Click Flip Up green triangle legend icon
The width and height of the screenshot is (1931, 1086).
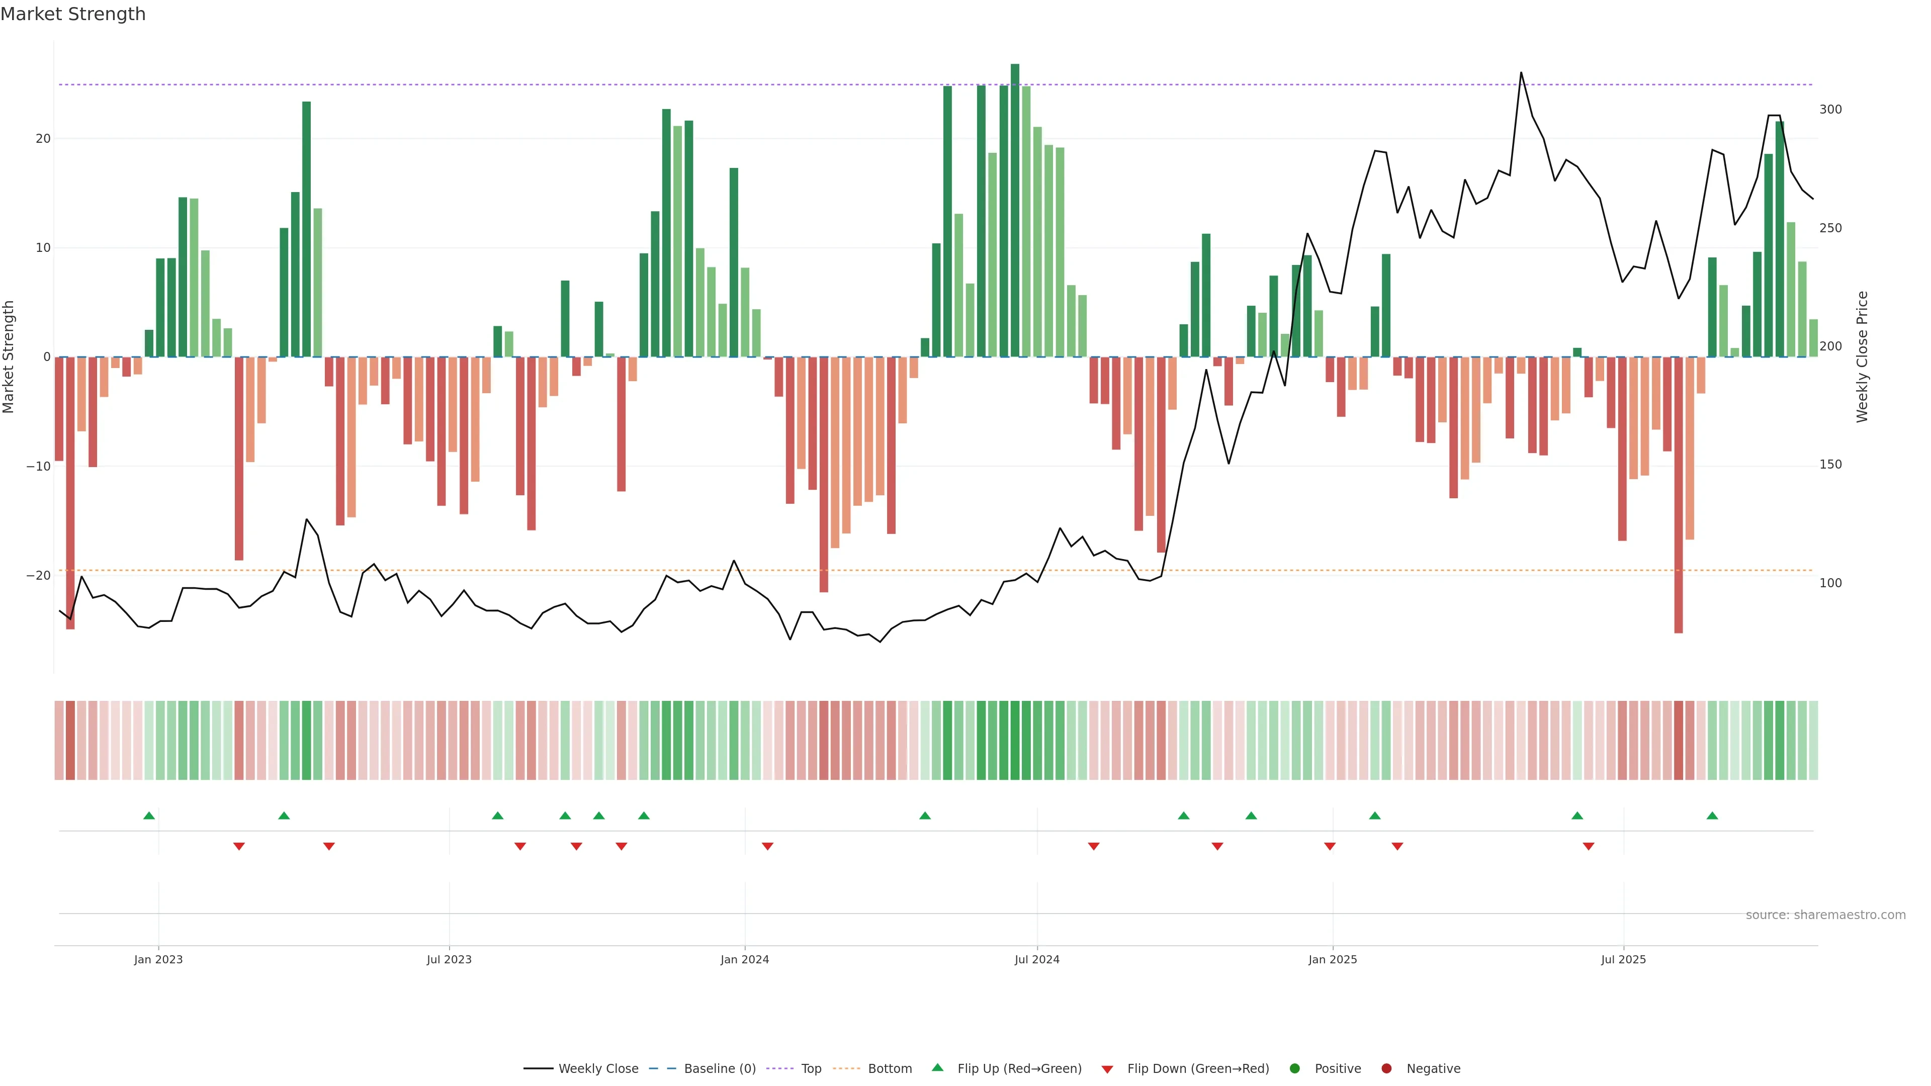click(937, 1068)
